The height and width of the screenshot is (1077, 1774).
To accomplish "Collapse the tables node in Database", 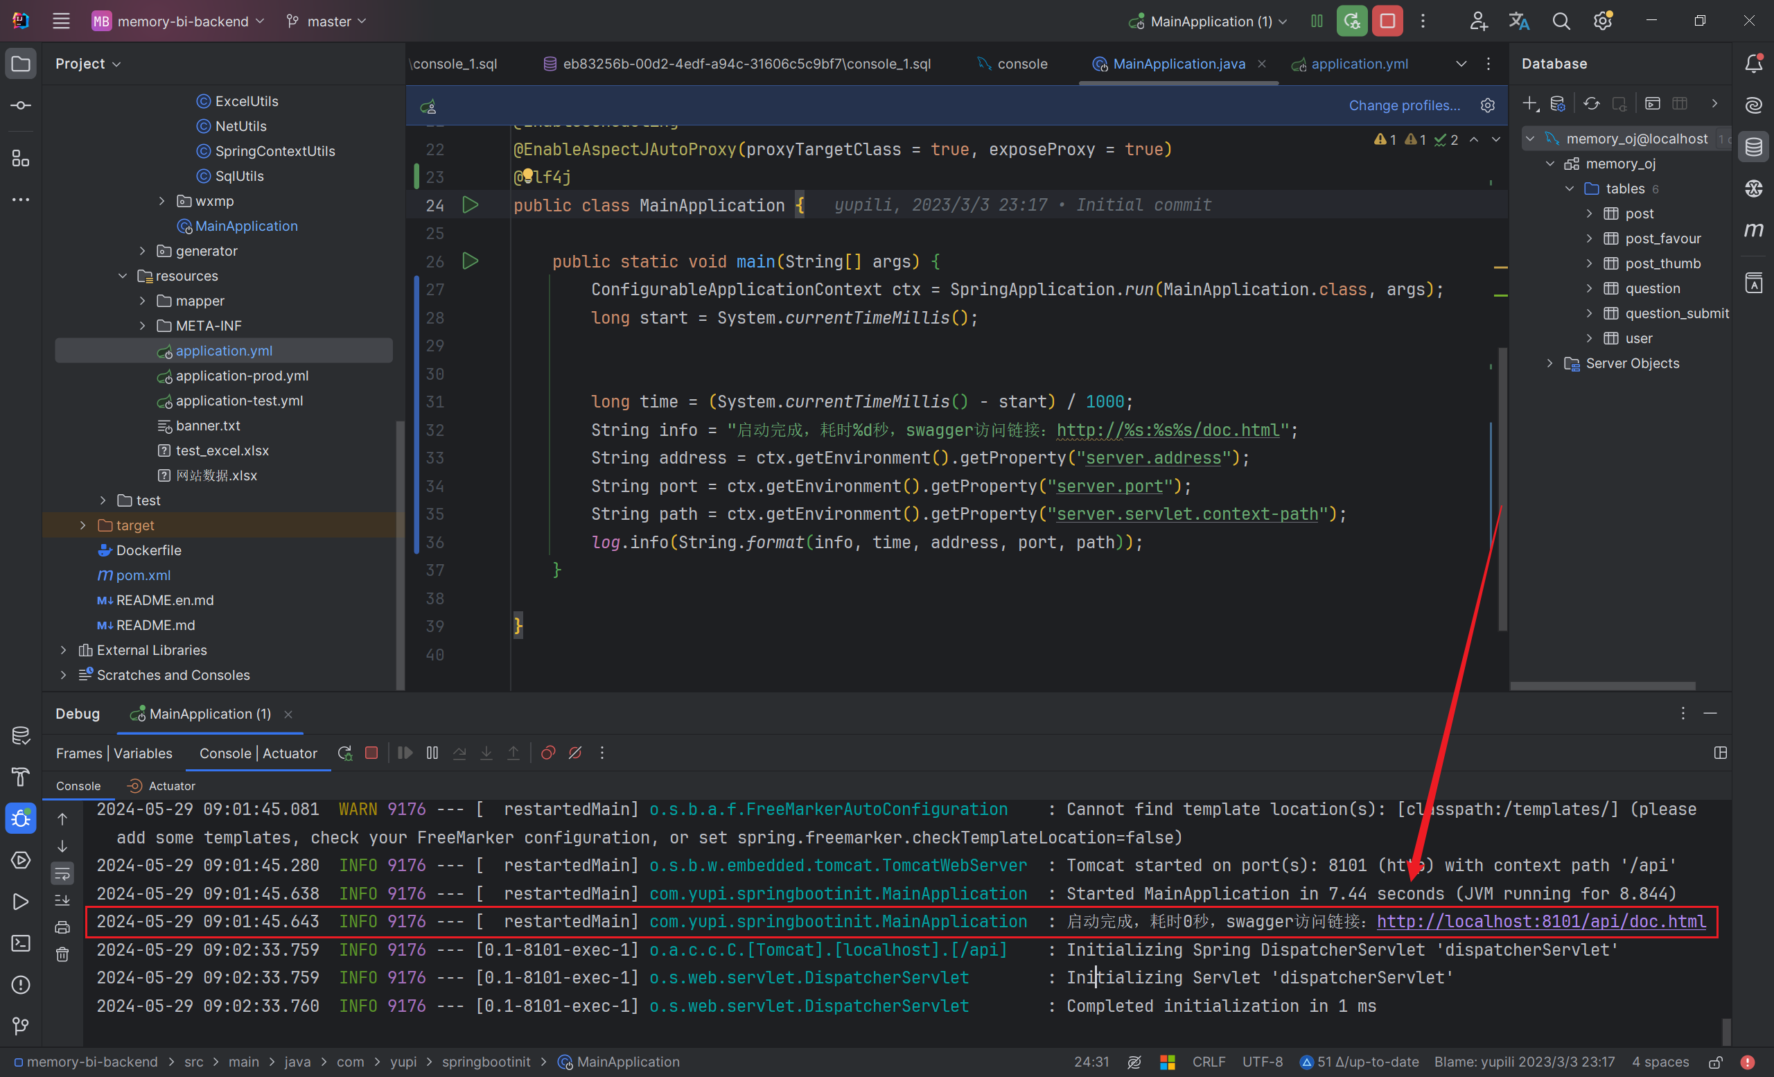I will (x=1570, y=189).
